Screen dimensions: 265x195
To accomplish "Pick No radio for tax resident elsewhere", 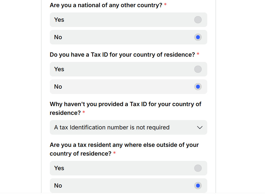I will click(x=198, y=186).
